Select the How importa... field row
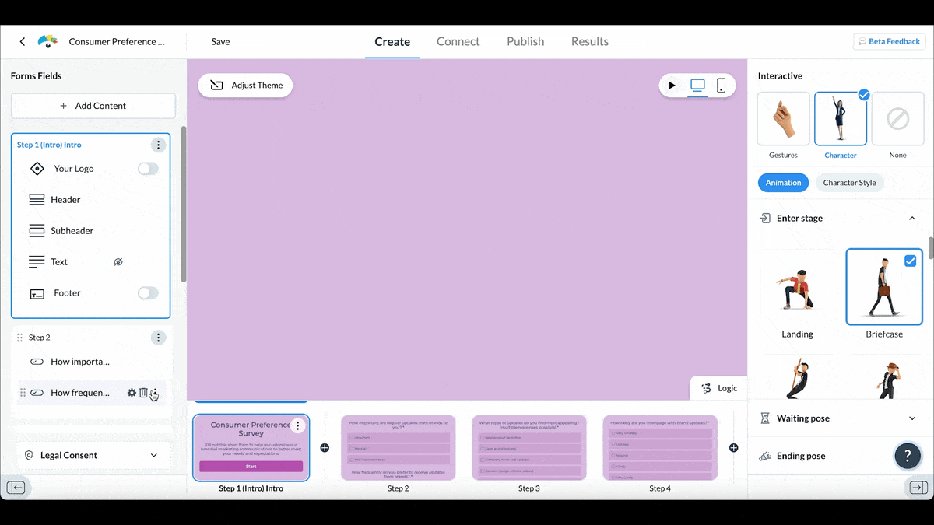Image resolution: width=934 pixels, height=525 pixels. [x=92, y=362]
